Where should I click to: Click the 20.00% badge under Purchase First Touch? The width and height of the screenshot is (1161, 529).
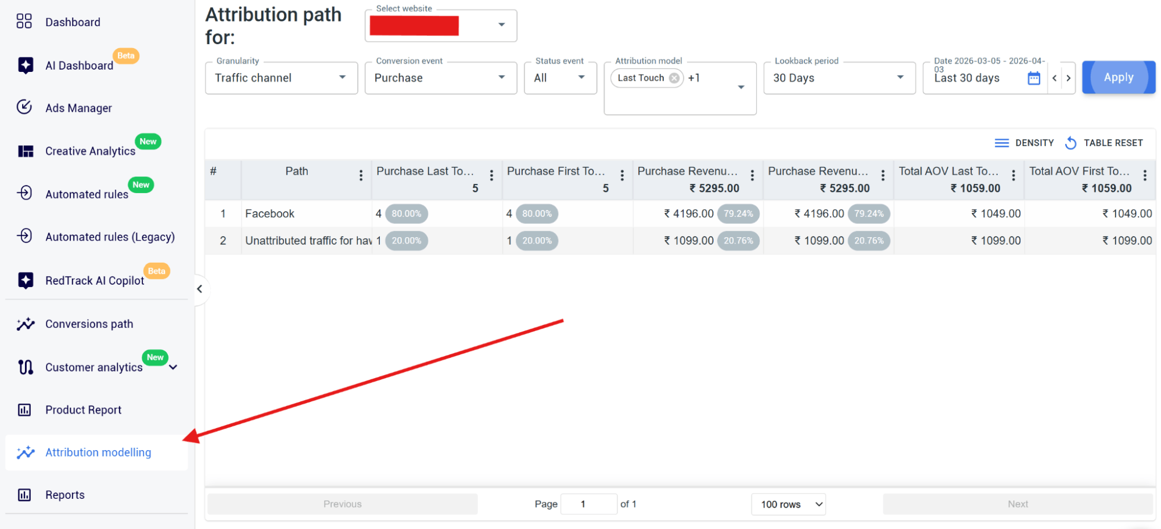click(x=537, y=241)
